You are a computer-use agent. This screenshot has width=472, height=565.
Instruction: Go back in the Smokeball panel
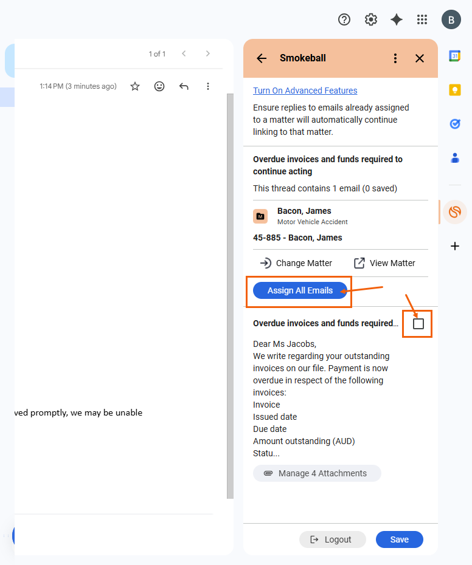[262, 58]
